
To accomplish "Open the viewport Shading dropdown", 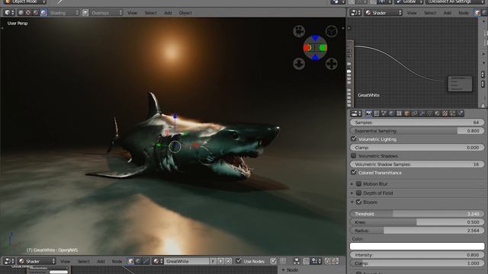I will 64,13.
